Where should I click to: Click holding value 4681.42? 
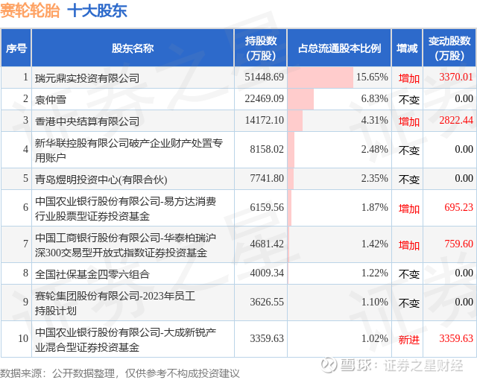point(267,244)
